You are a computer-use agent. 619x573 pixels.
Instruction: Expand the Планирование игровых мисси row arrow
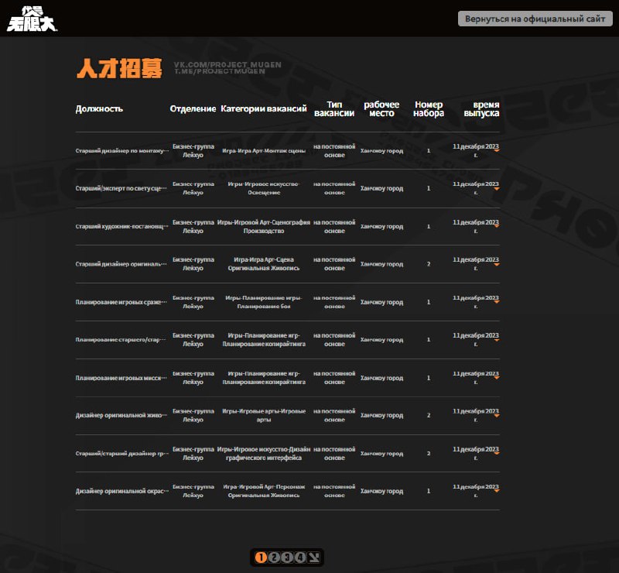(497, 378)
